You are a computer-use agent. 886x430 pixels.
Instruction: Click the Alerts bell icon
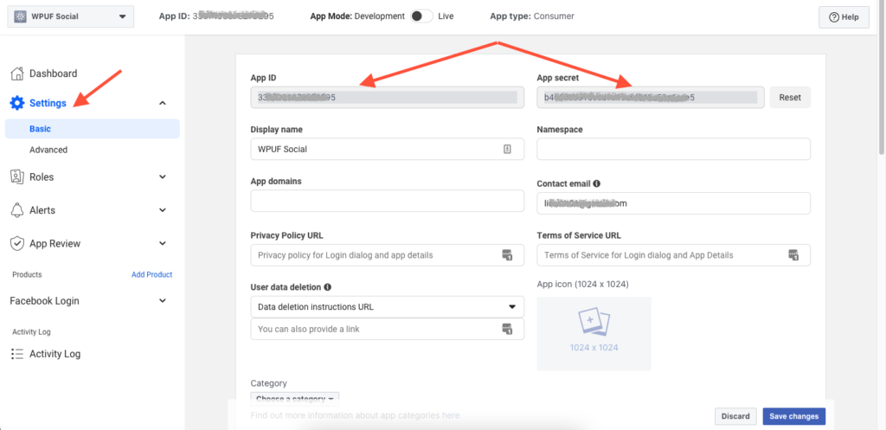pyautogui.click(x=17, y=210)
